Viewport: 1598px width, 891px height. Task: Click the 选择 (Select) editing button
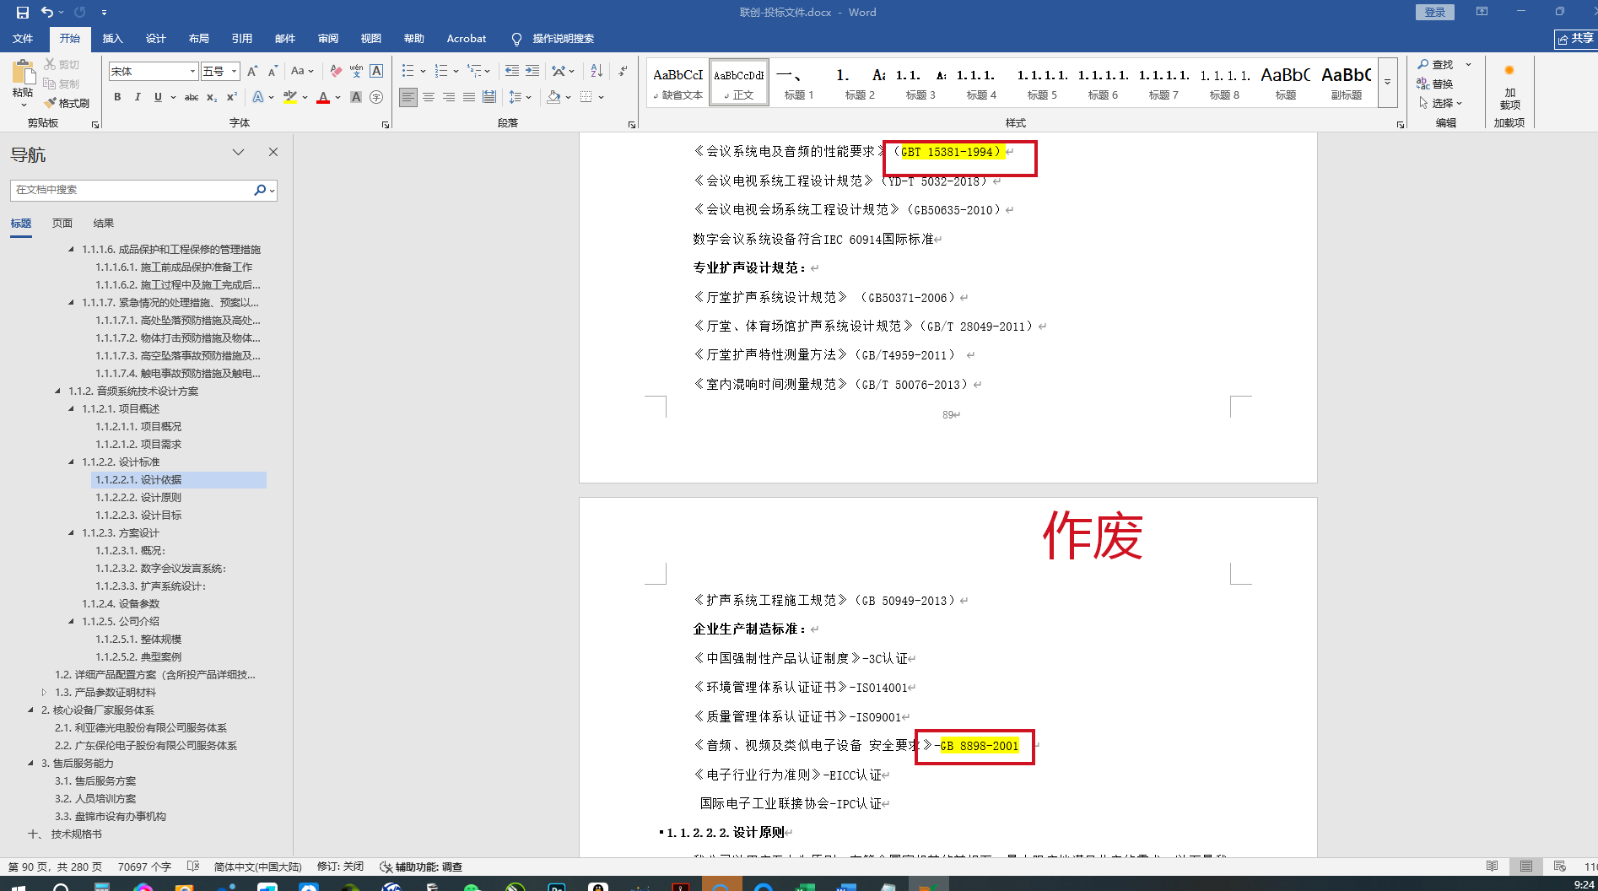coord(1441,104)
